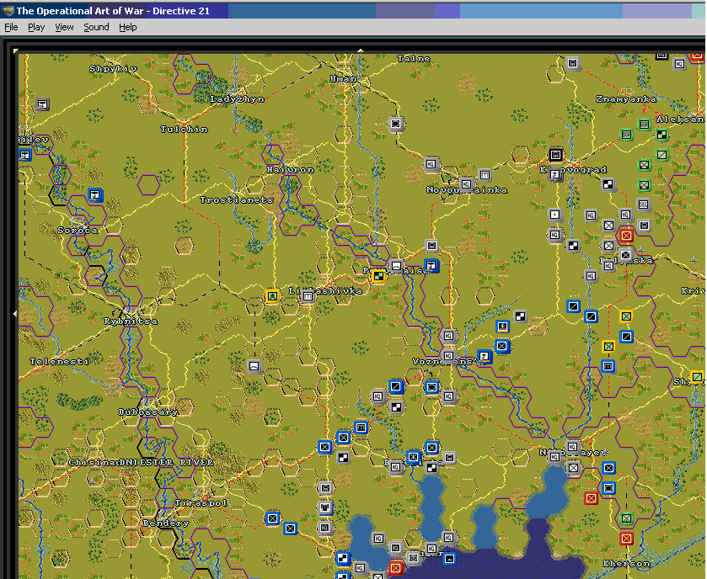Viewport: 707px width, 579px height.
Task: Click the Tulchin town label
Action: [184, 130]
